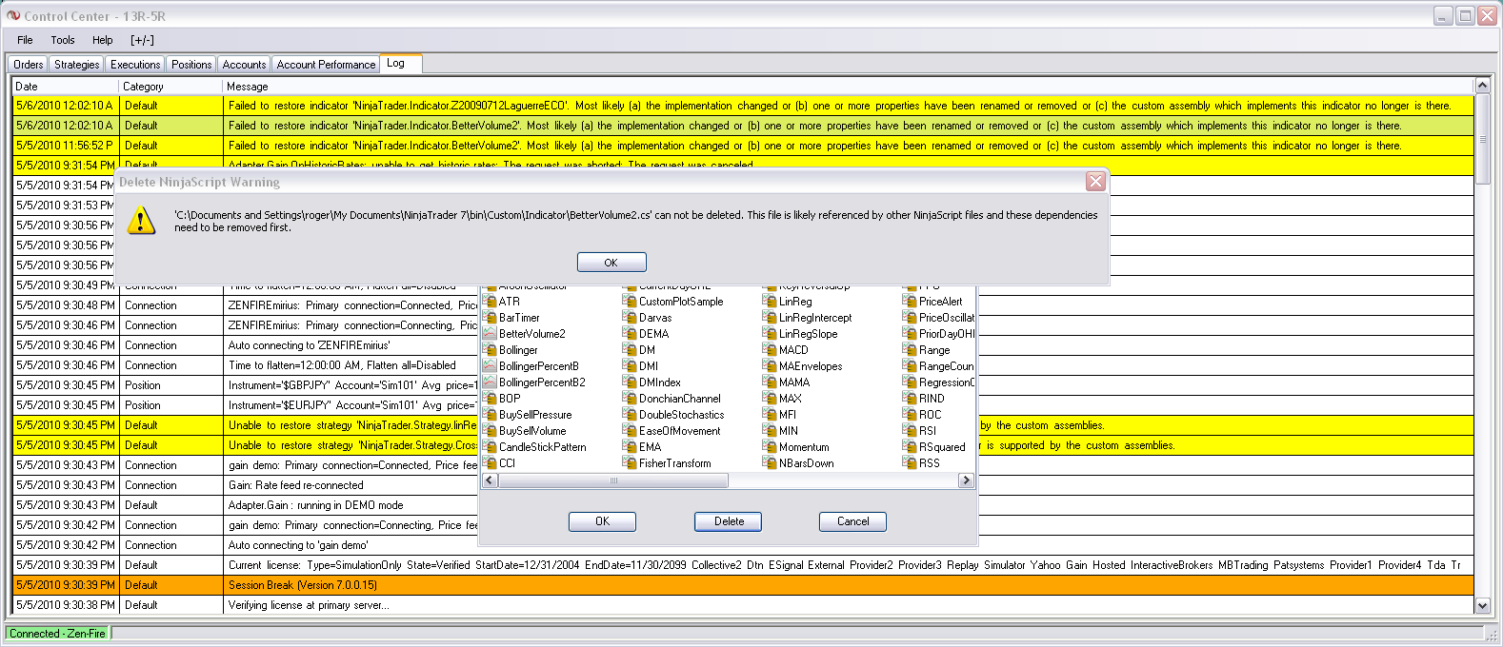Click the DEMA indicator file icon

click(630, 334)
